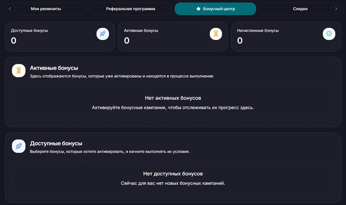Click the Нет активных бонусов placeholder

[173, 103]
